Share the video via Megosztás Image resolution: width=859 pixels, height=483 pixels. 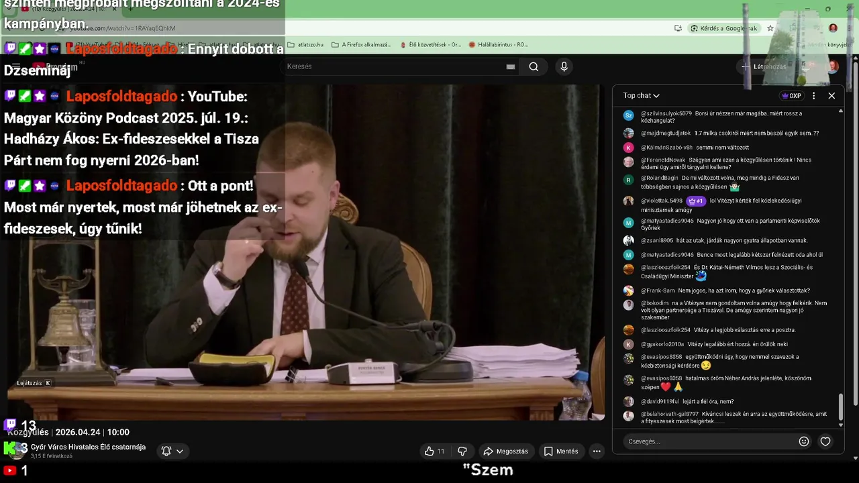tap(508, 451)
